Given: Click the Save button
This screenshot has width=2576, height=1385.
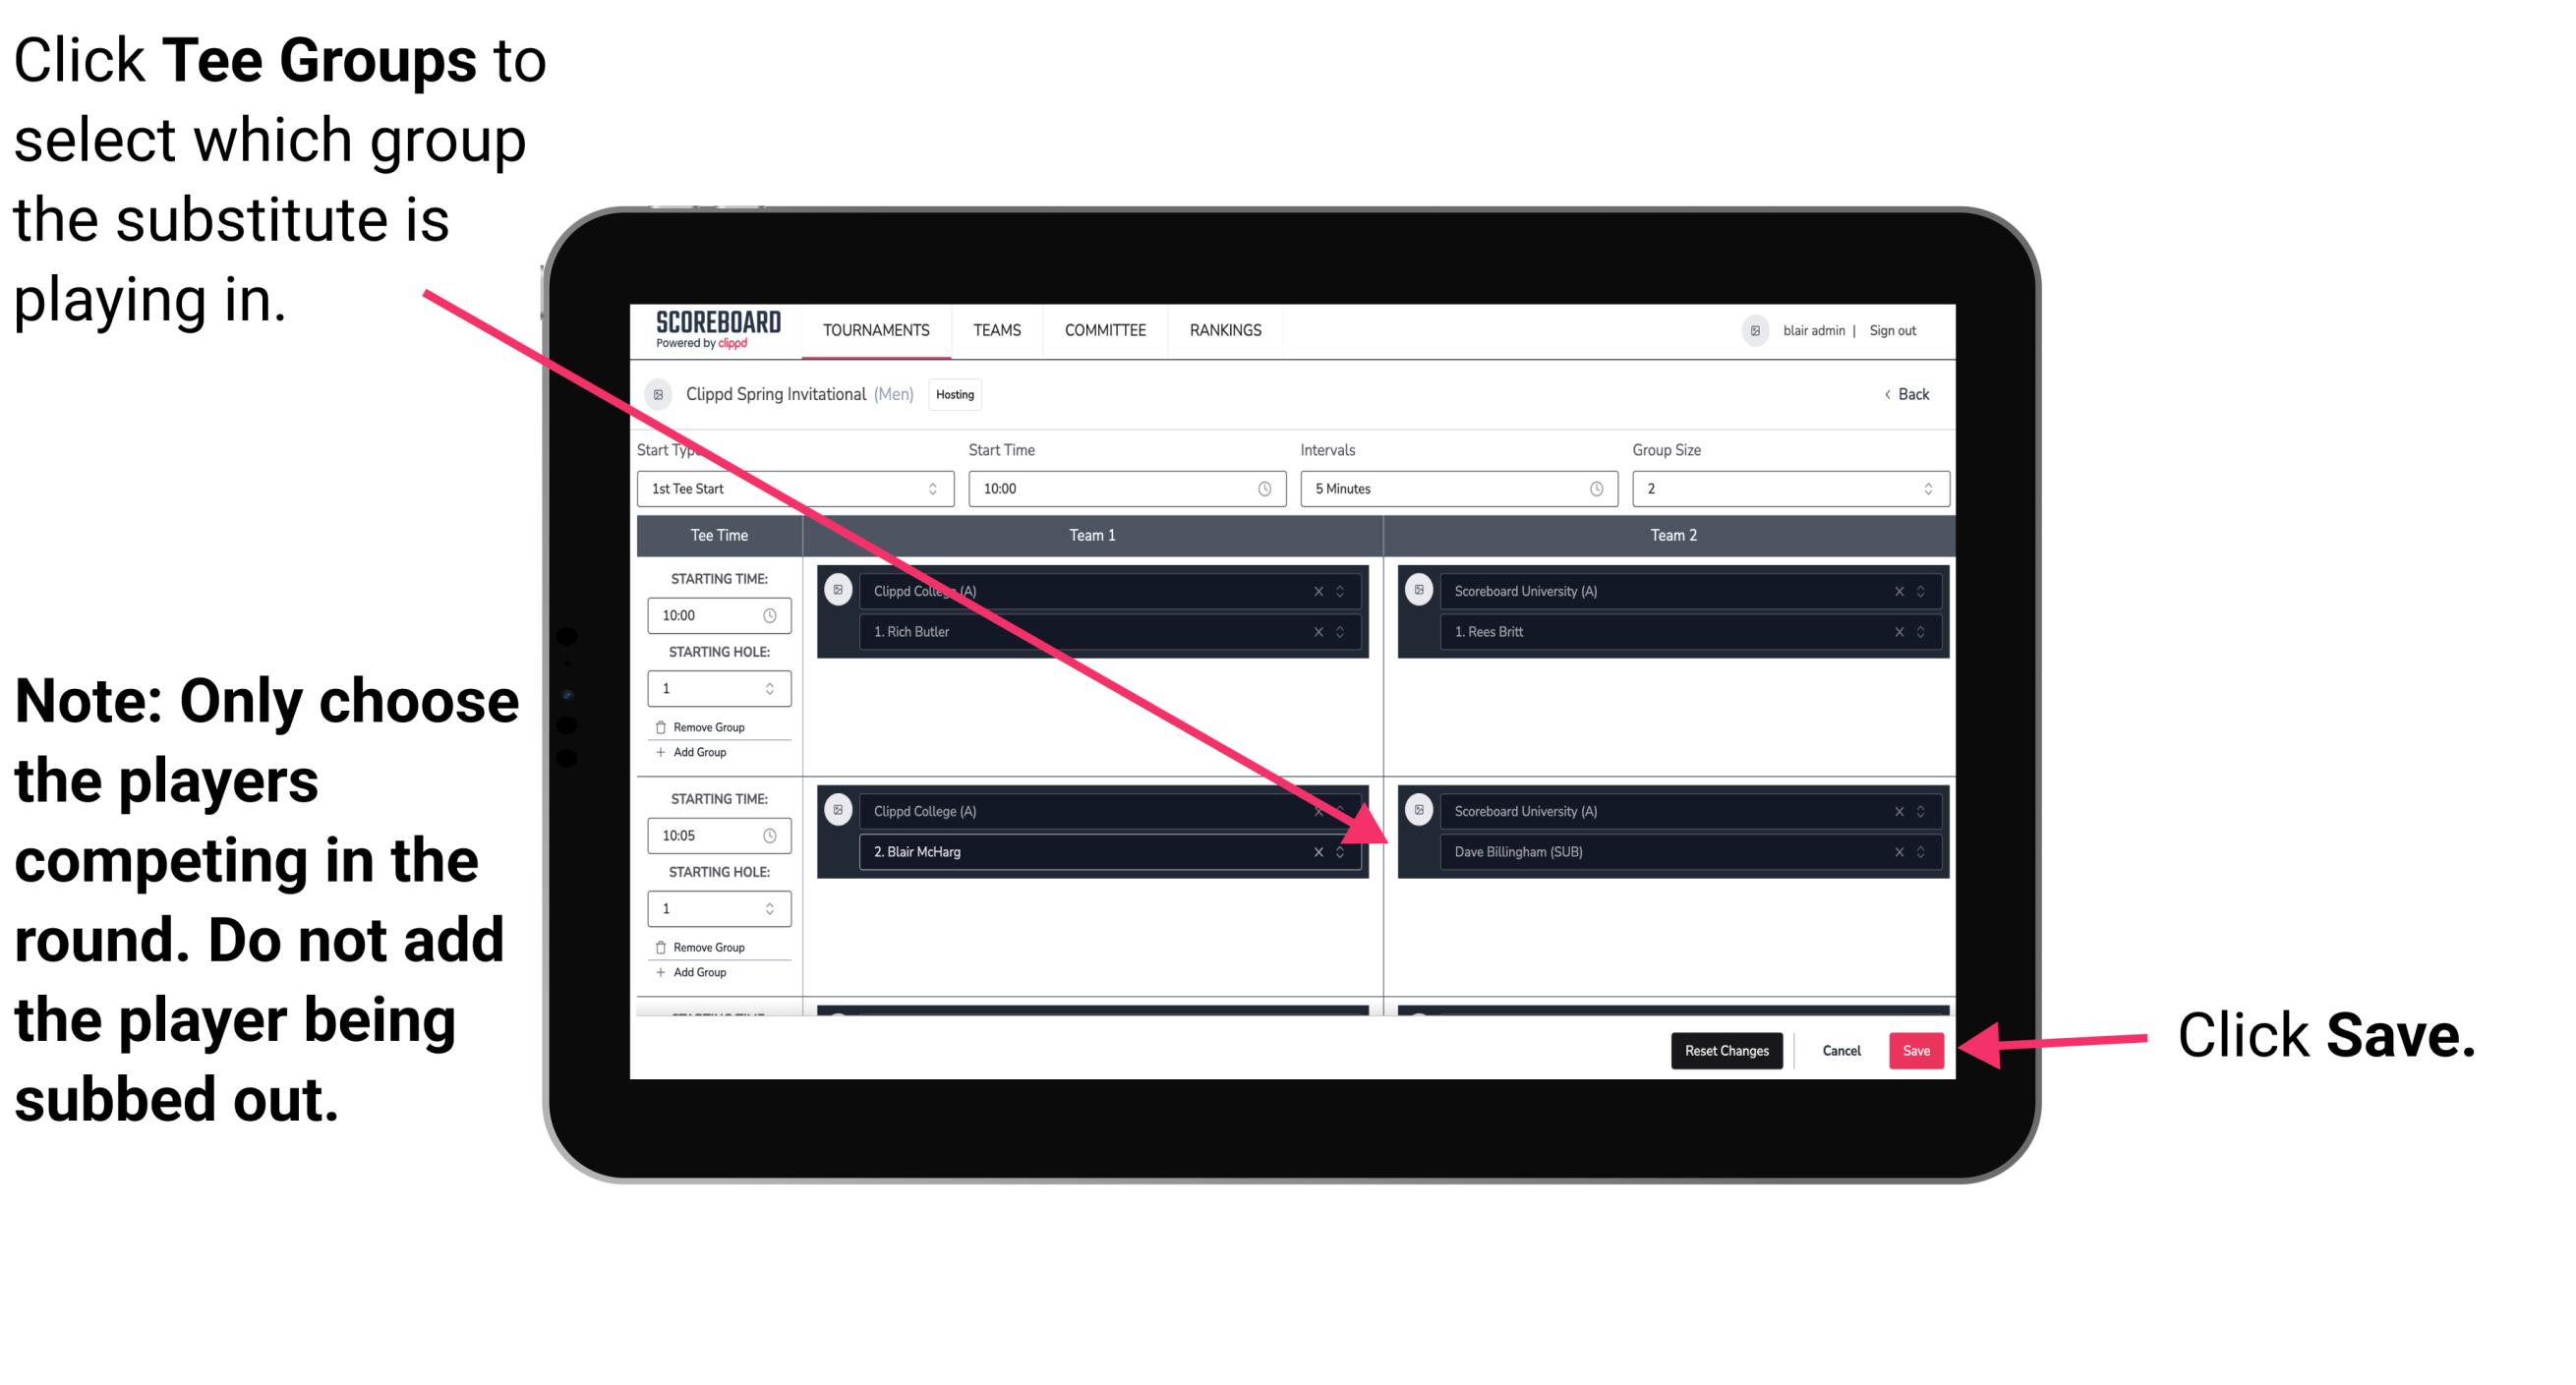Looking at the screenshot, I should click(1917, 1051).
